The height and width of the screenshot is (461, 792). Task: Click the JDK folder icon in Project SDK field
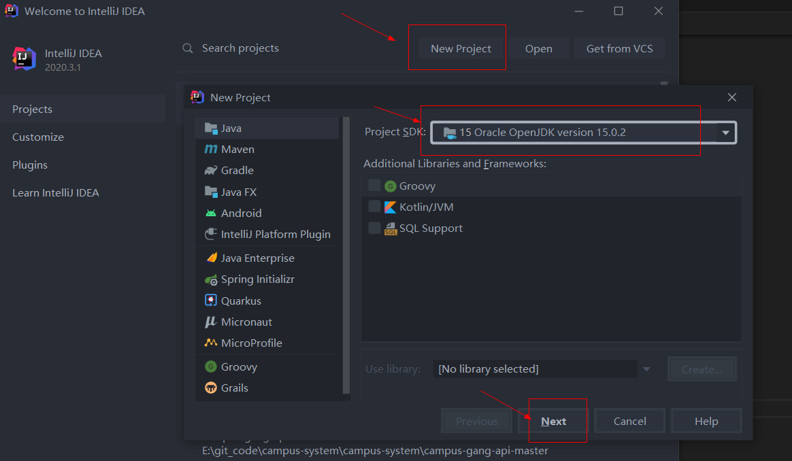coord(450,133)
